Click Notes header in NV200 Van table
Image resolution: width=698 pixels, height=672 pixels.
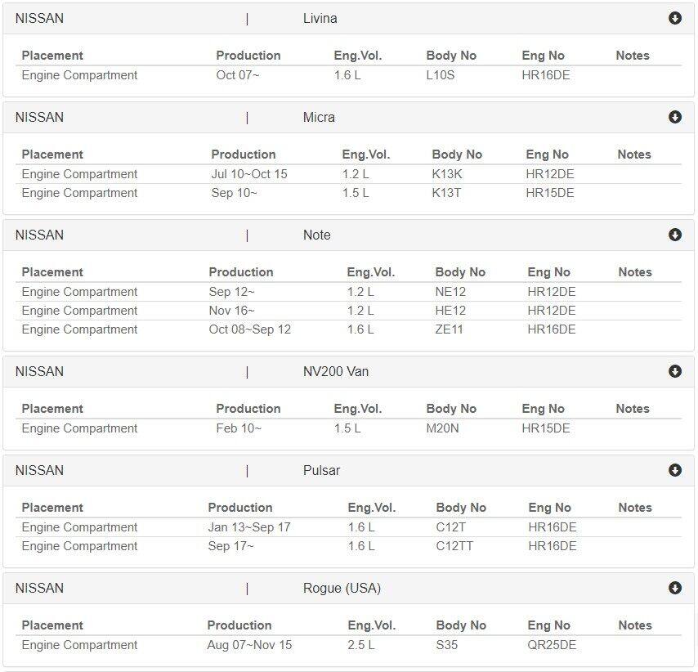click(x=632, y=409)
